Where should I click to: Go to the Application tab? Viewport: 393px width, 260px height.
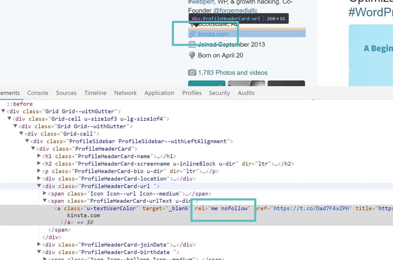[x=159, y=93]
